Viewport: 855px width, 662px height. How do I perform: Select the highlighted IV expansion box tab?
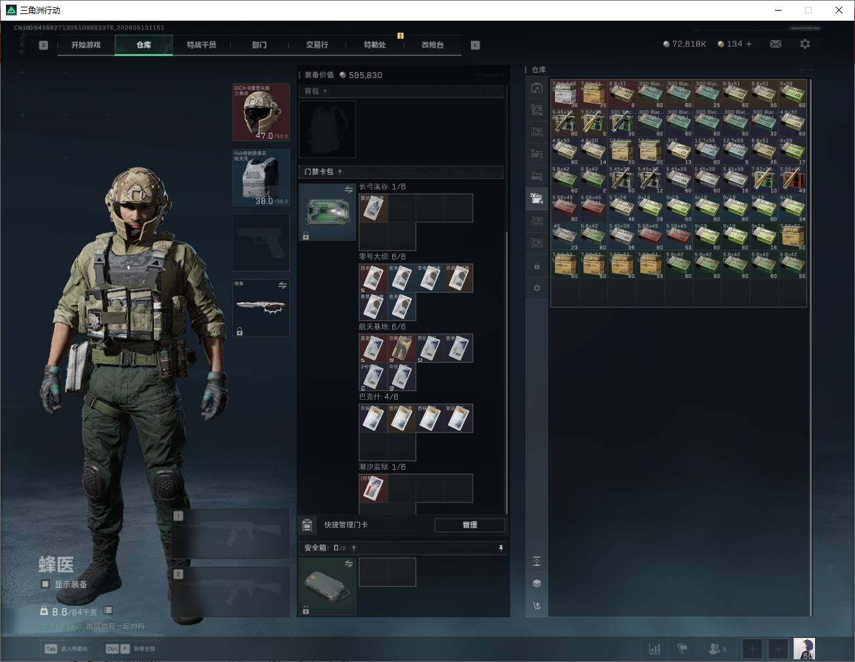pos(537,198)
